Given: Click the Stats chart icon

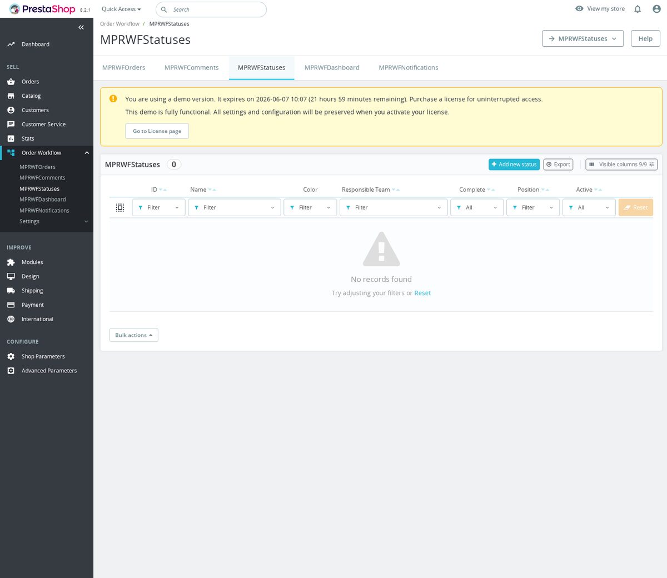Looking at the screenshot, I should pyautogui.click(x=11, y=138).
